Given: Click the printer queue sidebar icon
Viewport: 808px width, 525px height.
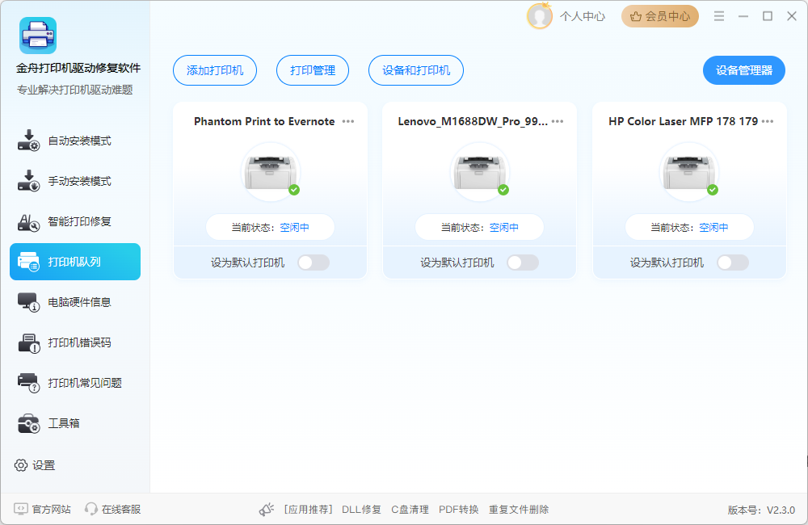Looking at the screenshot, I should click(x=28, y=262).
